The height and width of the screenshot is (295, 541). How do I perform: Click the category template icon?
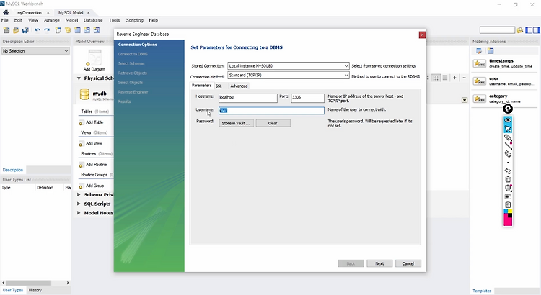click(479, 99)
